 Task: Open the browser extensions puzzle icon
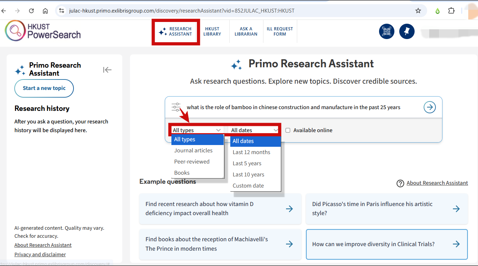(451, 11)
